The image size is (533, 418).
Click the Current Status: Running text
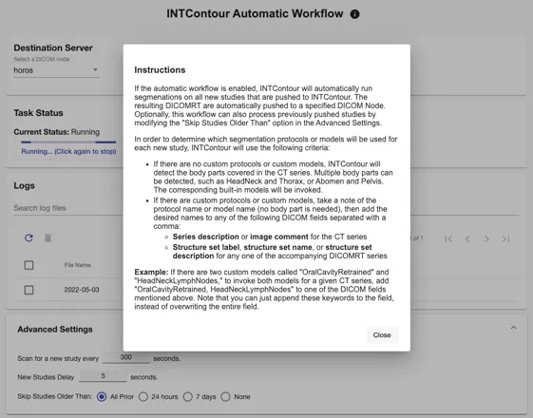(57, 132)
